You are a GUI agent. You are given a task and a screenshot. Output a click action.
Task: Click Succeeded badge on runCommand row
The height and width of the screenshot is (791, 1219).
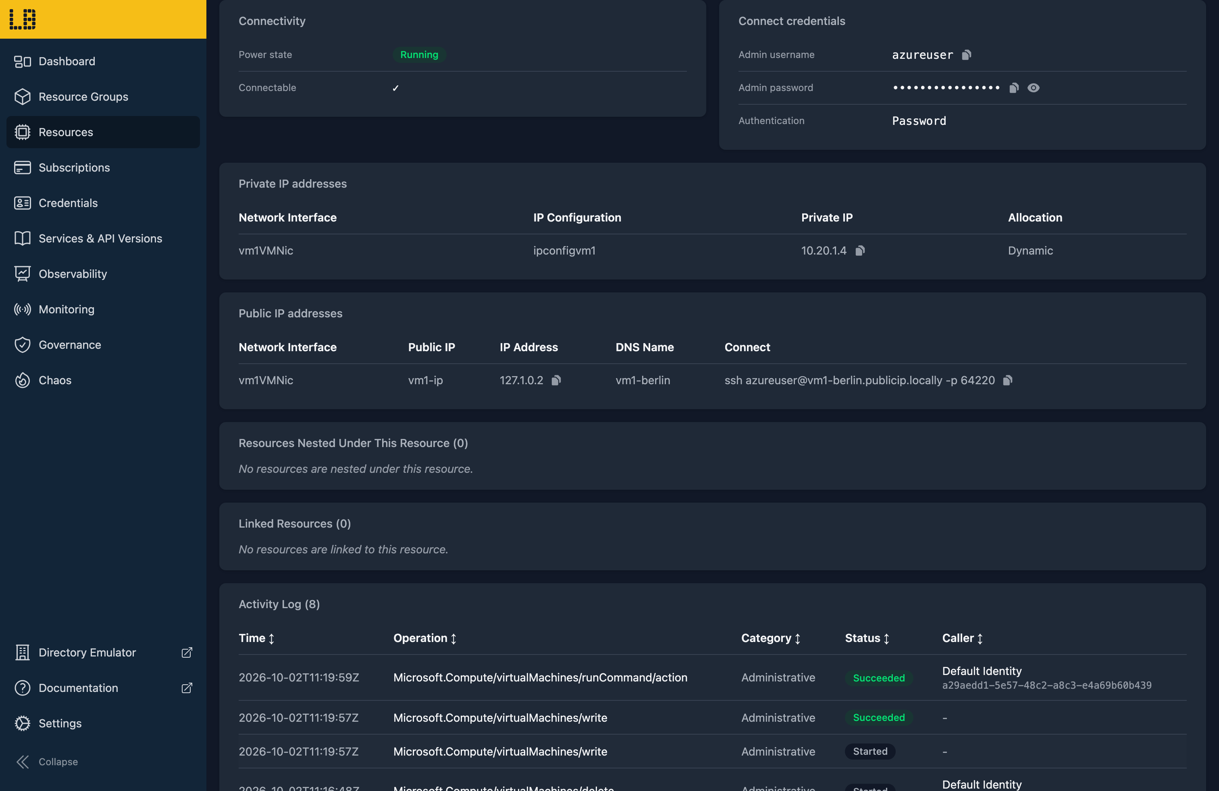tap(878, 678)
